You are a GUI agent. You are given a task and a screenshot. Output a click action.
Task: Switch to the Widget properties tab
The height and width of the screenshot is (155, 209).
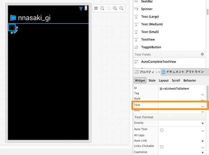pos(140,80)
